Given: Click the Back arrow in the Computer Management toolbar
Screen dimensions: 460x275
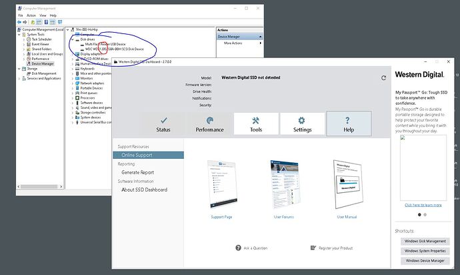Looking at the screenshot, I should point(19,22).
